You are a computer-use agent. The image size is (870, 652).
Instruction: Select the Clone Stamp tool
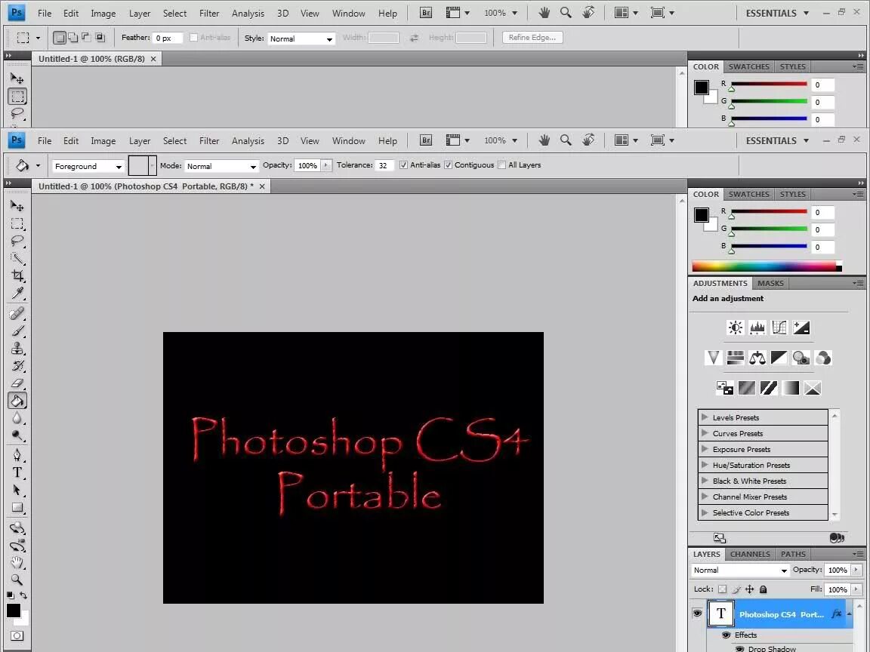point(17,348)
